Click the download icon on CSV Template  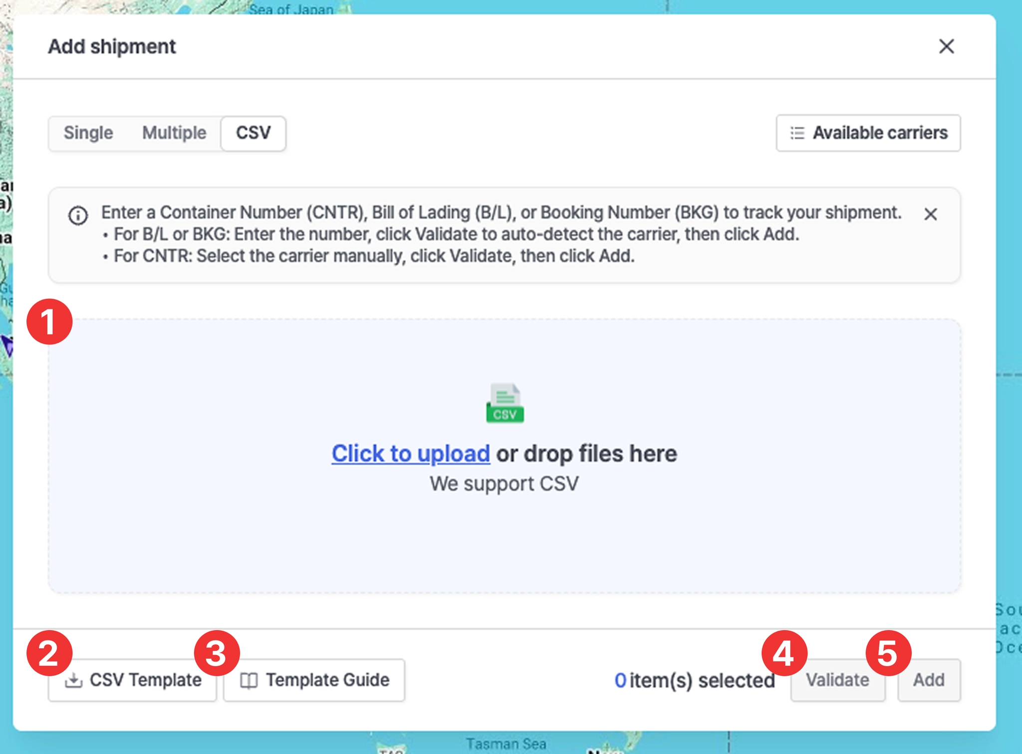point(73,680)
